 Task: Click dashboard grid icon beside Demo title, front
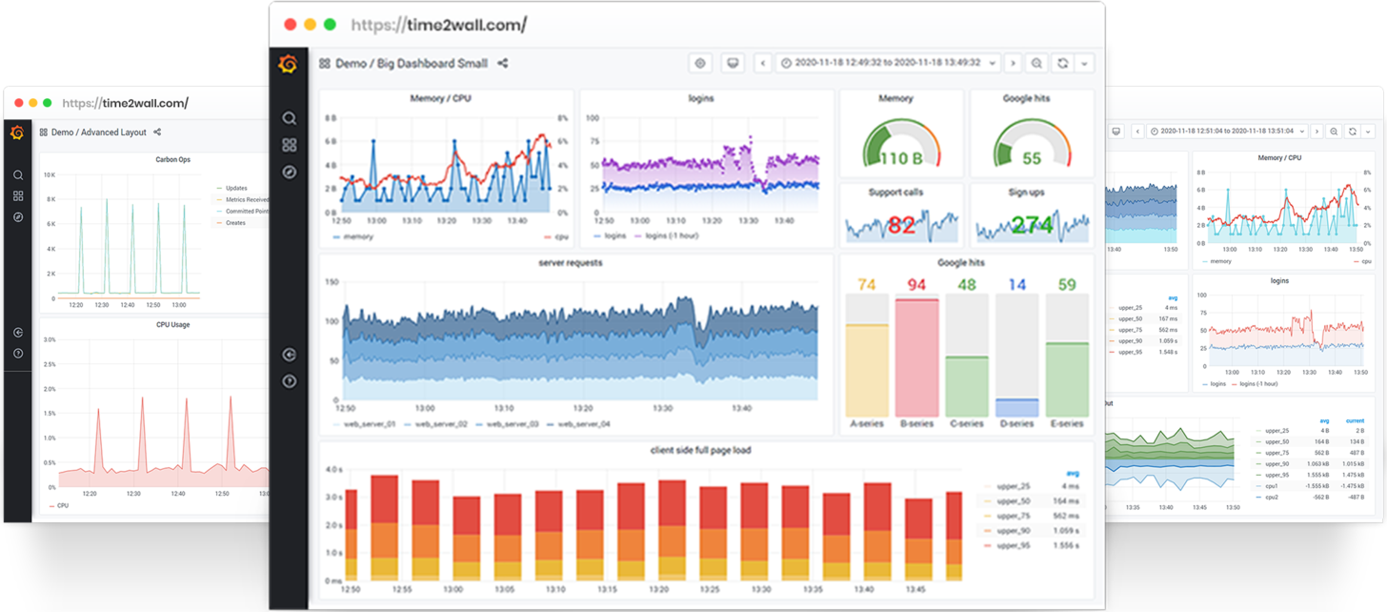click(x=325, y=63)
